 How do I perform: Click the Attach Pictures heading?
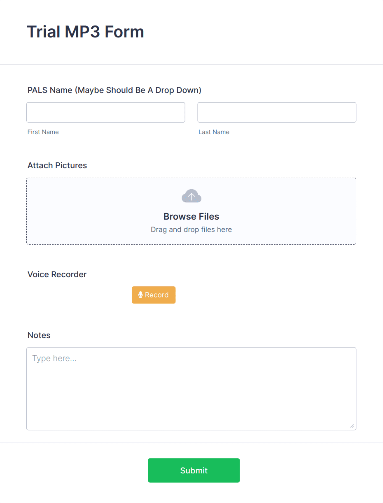click(57, 165)
